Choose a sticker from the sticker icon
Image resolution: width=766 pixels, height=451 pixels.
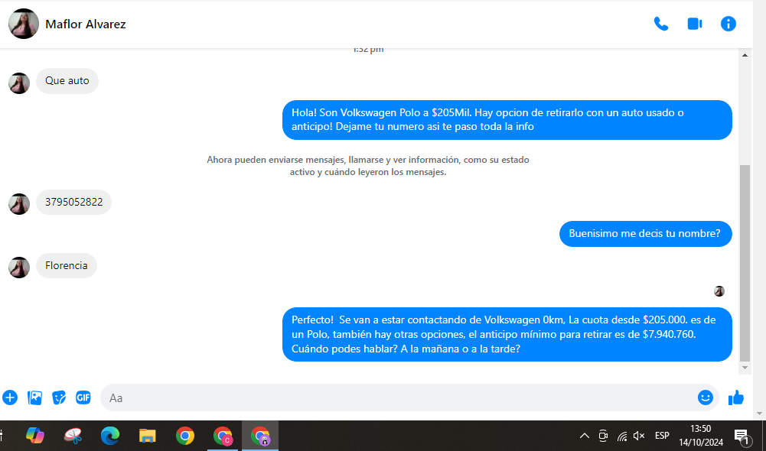click(x=59, y=397)
